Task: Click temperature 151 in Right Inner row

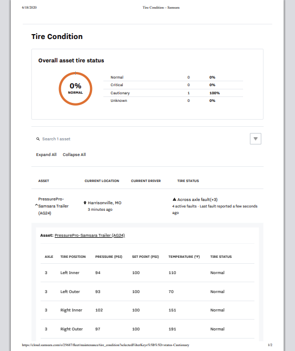Action: pyautogui.click(x=172, y=310)
